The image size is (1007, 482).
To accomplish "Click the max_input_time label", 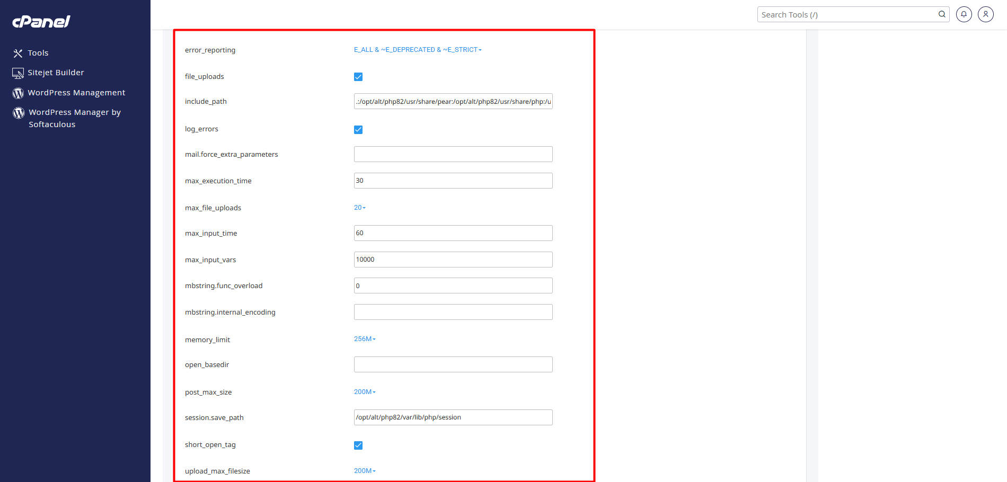I will click(211, 234).
